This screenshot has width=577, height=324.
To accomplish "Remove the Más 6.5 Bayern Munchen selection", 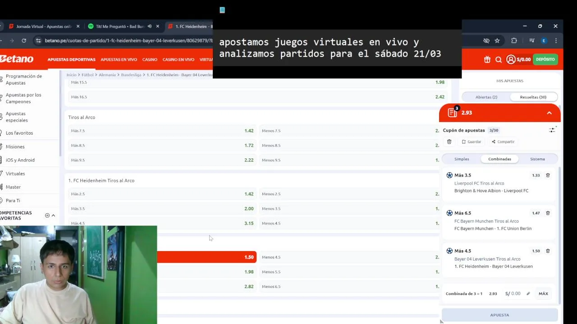I will coord(548,213).
